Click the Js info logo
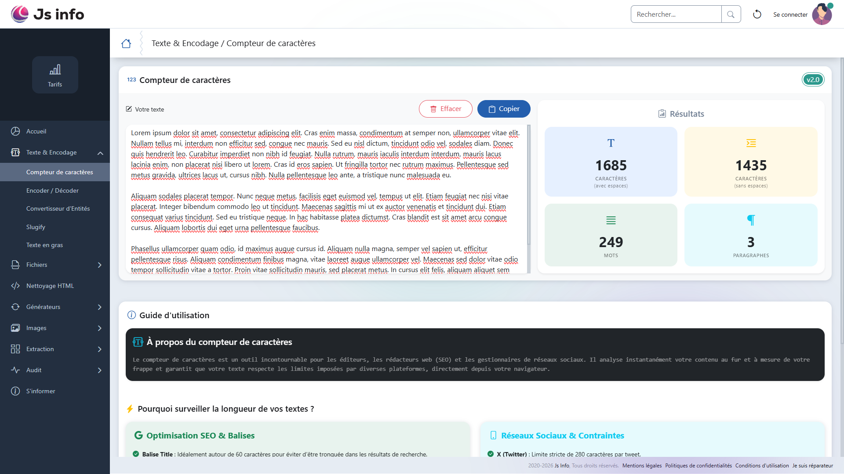The height and width of the screenshot is (474, 844). (47, 14)
